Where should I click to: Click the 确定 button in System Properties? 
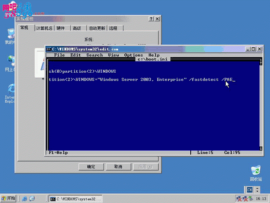[91, 167]
